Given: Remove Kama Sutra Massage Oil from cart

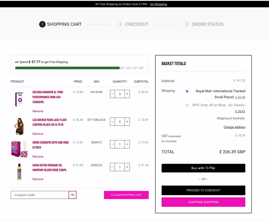Looking at the screenshot, I should pos(38,179).
